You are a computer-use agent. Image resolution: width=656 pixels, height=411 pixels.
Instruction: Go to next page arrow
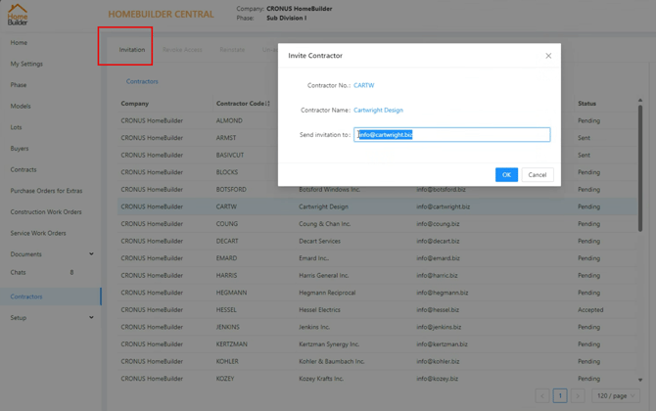(578, 395)
